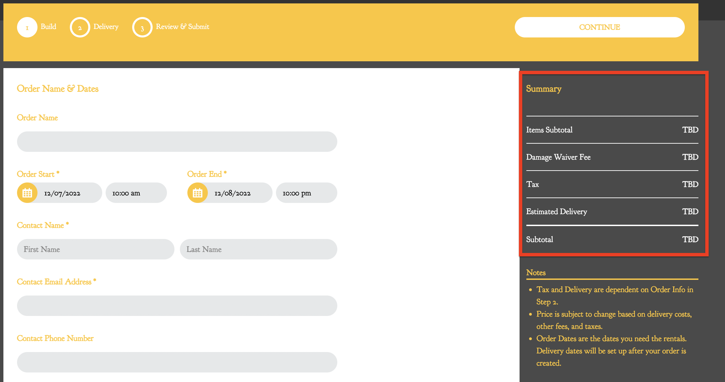Focus the First Name input field
Viewport: 725px width, 382px height.
pos(96,249)
